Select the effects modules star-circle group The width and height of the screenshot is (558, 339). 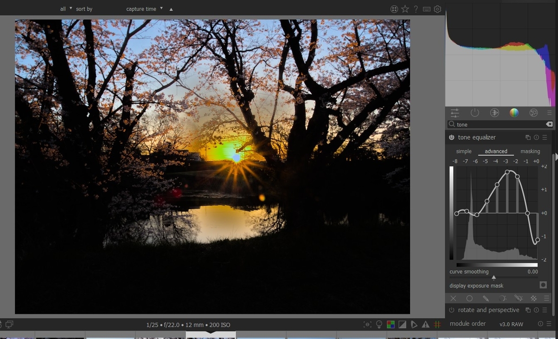(533, 112)
